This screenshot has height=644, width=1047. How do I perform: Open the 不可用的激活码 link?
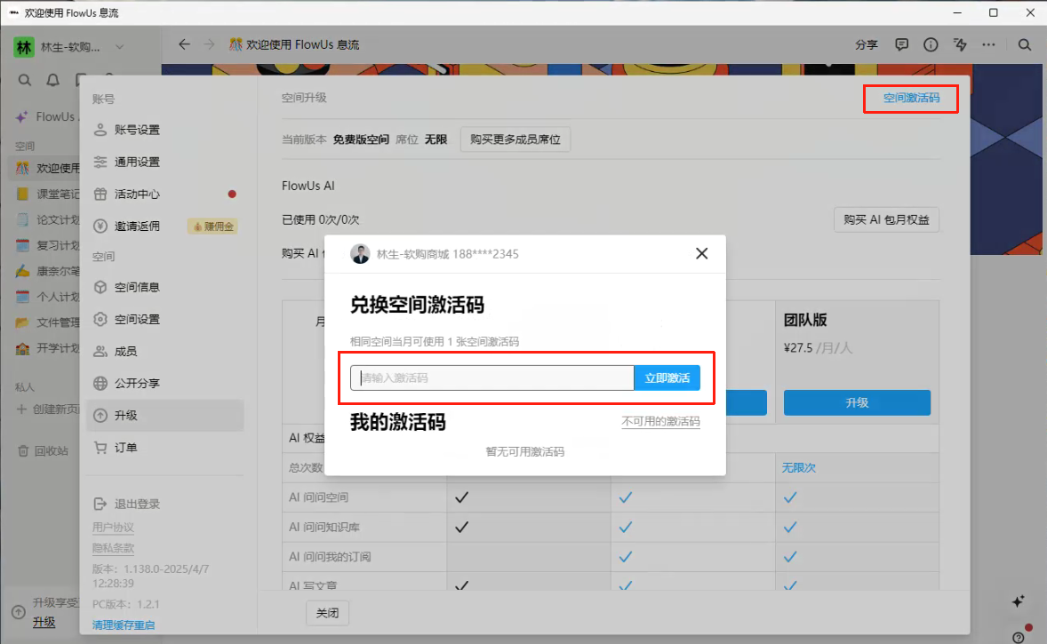click(660, 421)
